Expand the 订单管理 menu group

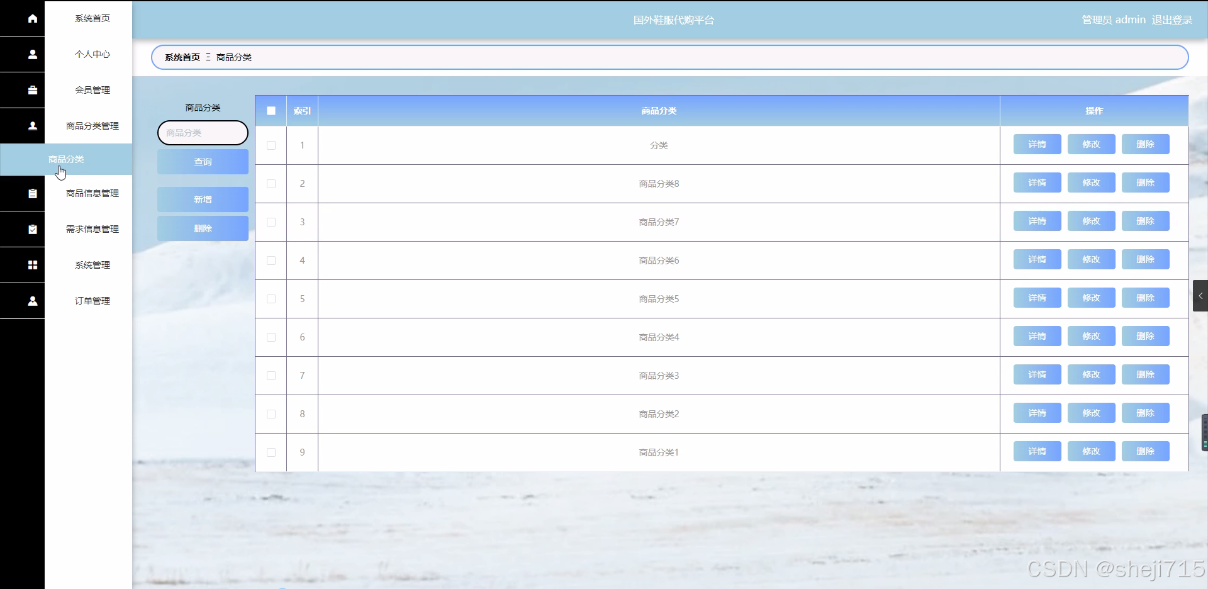click(x=92, y=301)
